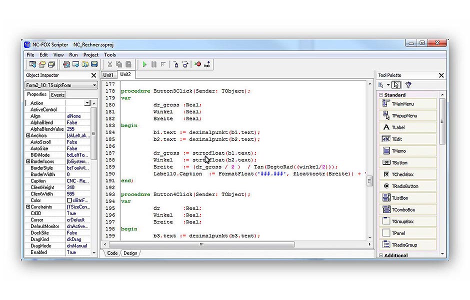
Task: Expand the Anchors property node
Action: pos(28,135)
